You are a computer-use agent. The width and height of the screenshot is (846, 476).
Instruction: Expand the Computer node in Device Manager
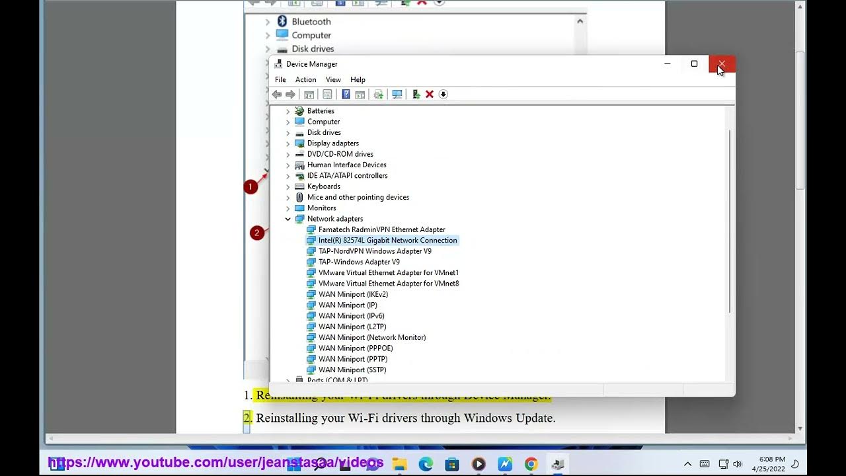point(288,122)
